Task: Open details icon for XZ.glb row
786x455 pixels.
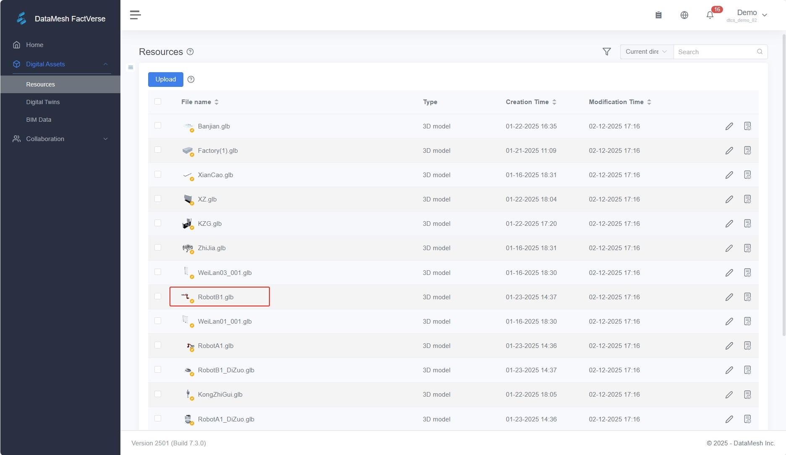Action: point(747,199)
